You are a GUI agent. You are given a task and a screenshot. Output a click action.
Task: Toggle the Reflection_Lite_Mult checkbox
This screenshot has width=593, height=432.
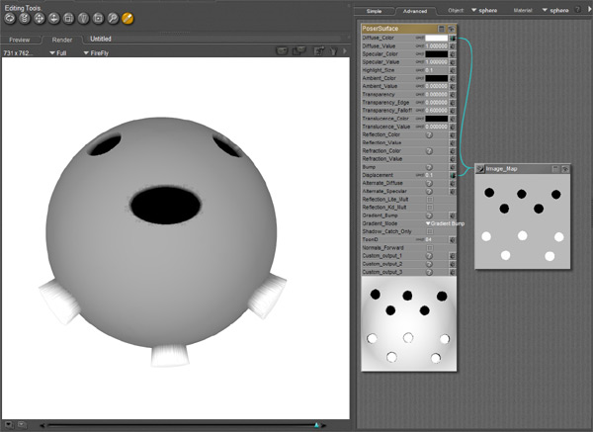coord(430,198)
